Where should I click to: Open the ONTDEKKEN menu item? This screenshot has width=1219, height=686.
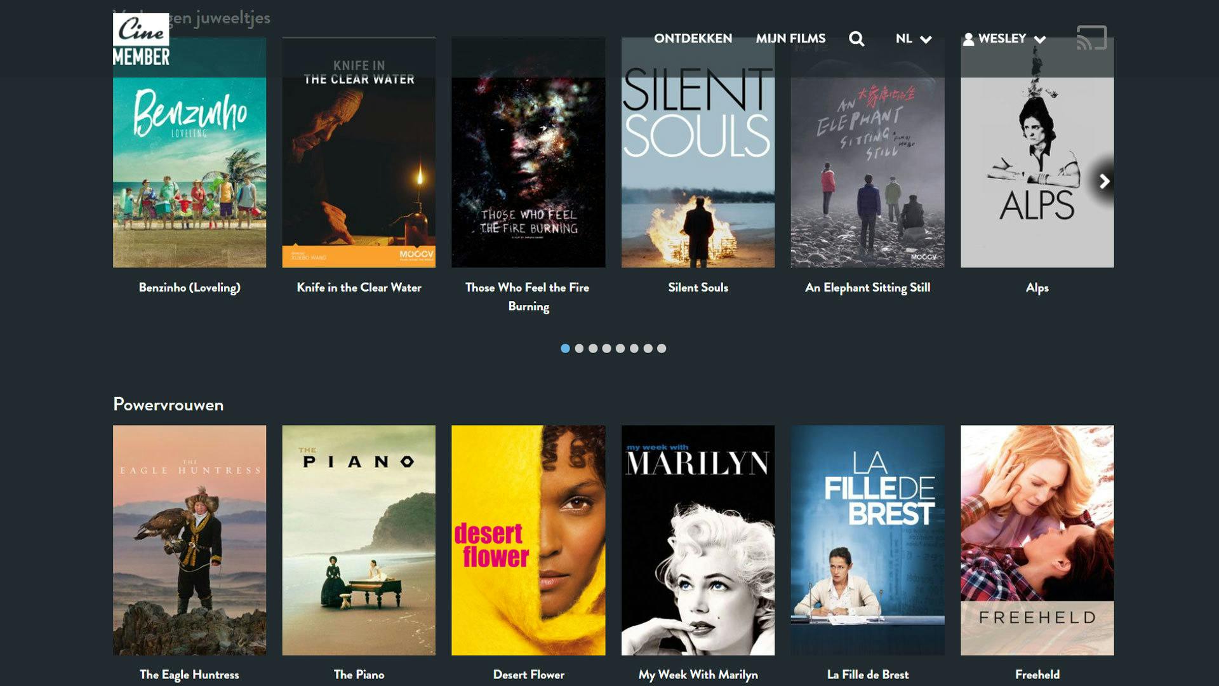point(693,39)
